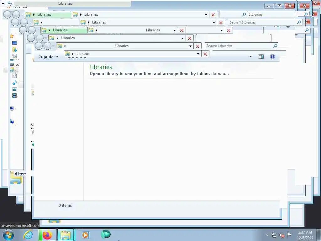The height and width of the screenshot is (241, 321).
Task: Select the Desktop icon in the sidebar
Action: point(14,43)
